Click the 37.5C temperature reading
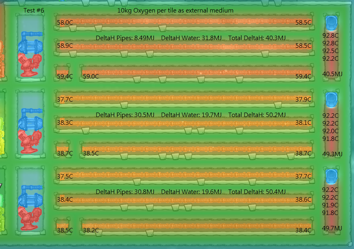 [x=65, y=176]
